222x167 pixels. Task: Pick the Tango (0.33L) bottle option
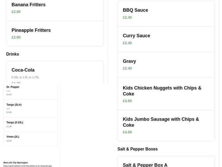point(15,122)
